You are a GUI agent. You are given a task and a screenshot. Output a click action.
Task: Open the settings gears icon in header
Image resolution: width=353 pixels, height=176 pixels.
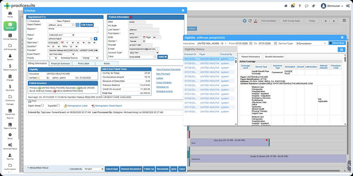pos(348,6)
